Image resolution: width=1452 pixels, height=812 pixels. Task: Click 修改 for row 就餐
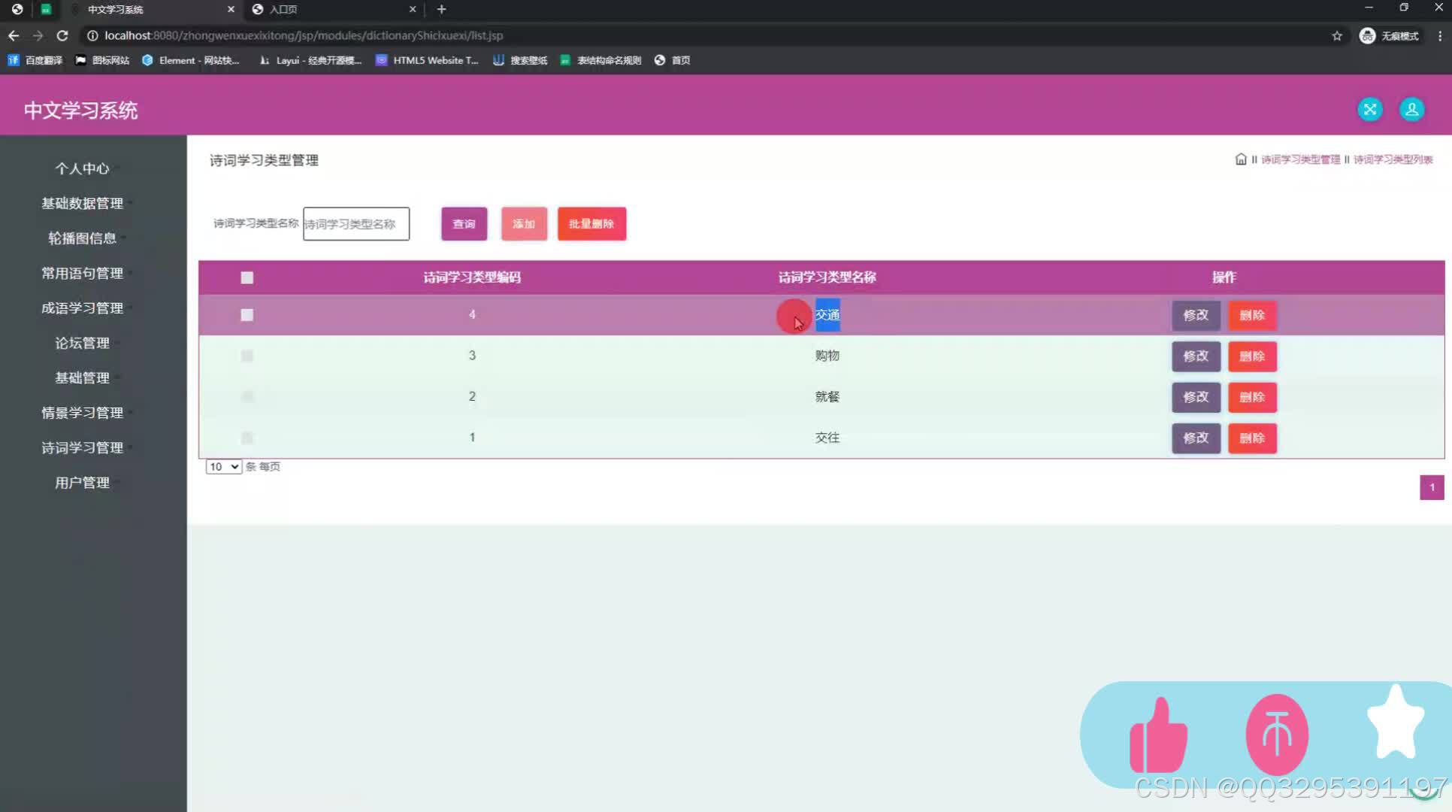1196,397
